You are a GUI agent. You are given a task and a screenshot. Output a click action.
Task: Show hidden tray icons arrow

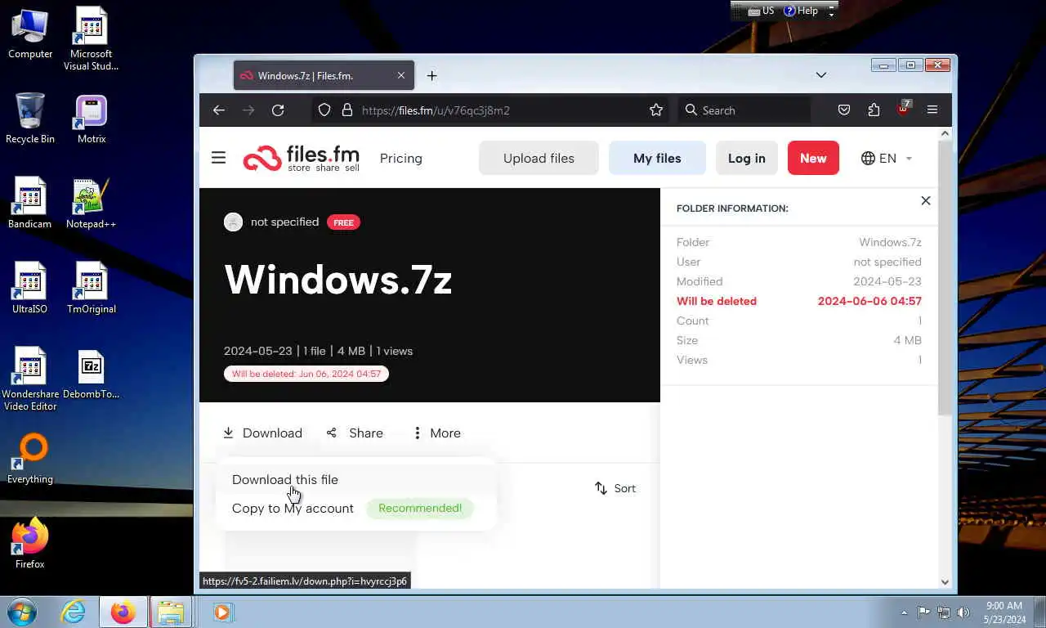point(904,612)
